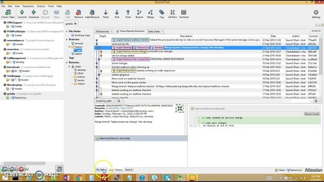
Task: Click the Pull toolbar icon
Action: click(117, 14)
